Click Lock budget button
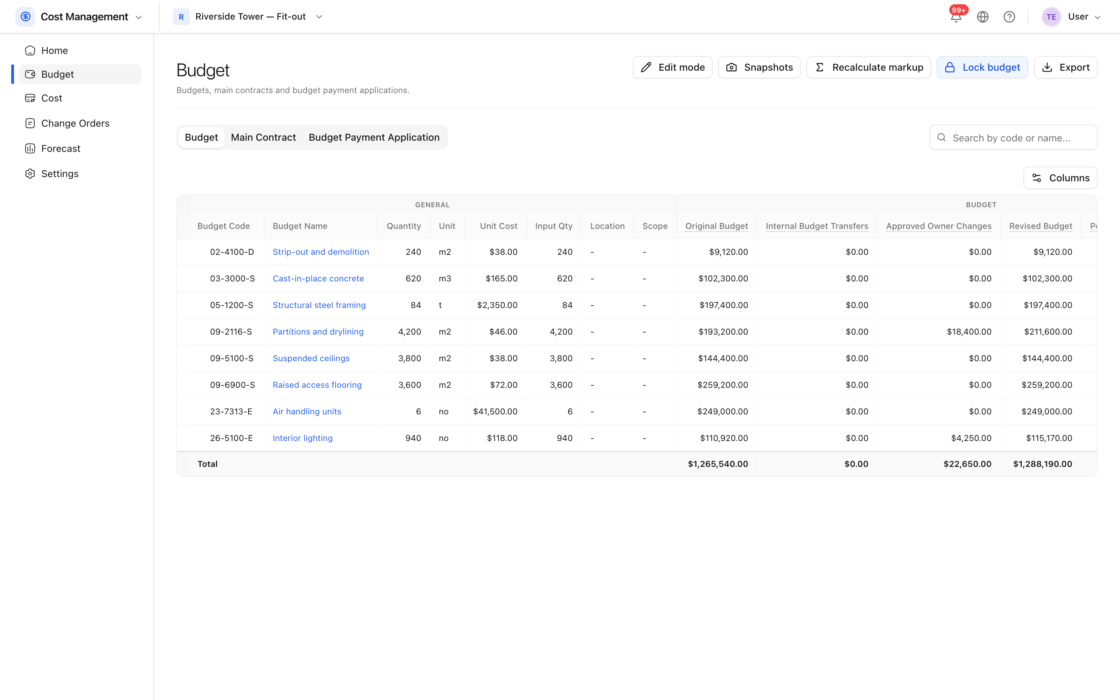This screenshot has width=1120, height=700. [x=982, y=68]
